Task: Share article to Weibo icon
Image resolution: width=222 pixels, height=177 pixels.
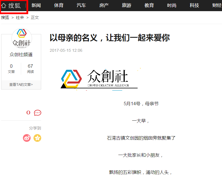Action: 27,138
